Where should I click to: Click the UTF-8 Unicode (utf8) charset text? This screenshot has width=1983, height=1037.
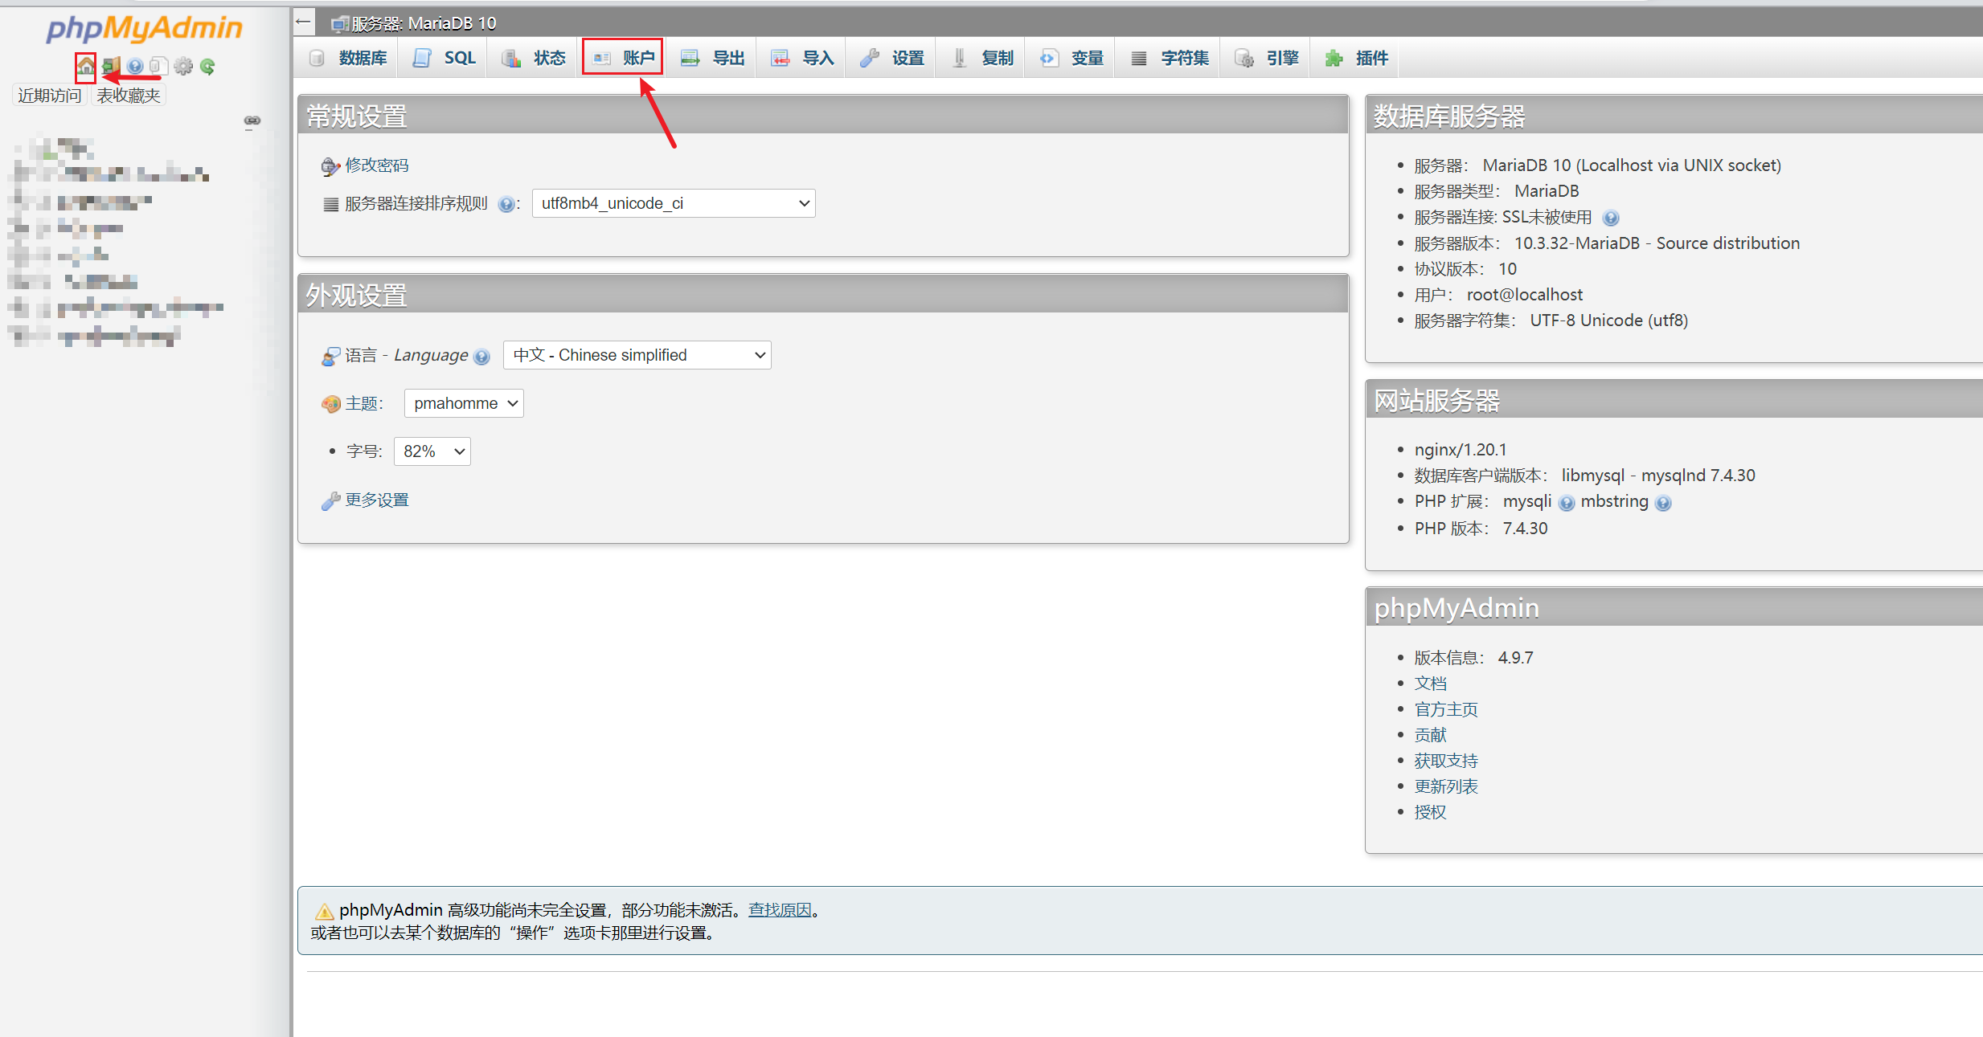pos(1608,320)
